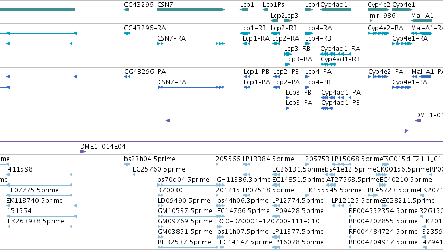443x250 pixels.
Task: Select the GH11336.3prime EST label
Action: coord(244,180)
